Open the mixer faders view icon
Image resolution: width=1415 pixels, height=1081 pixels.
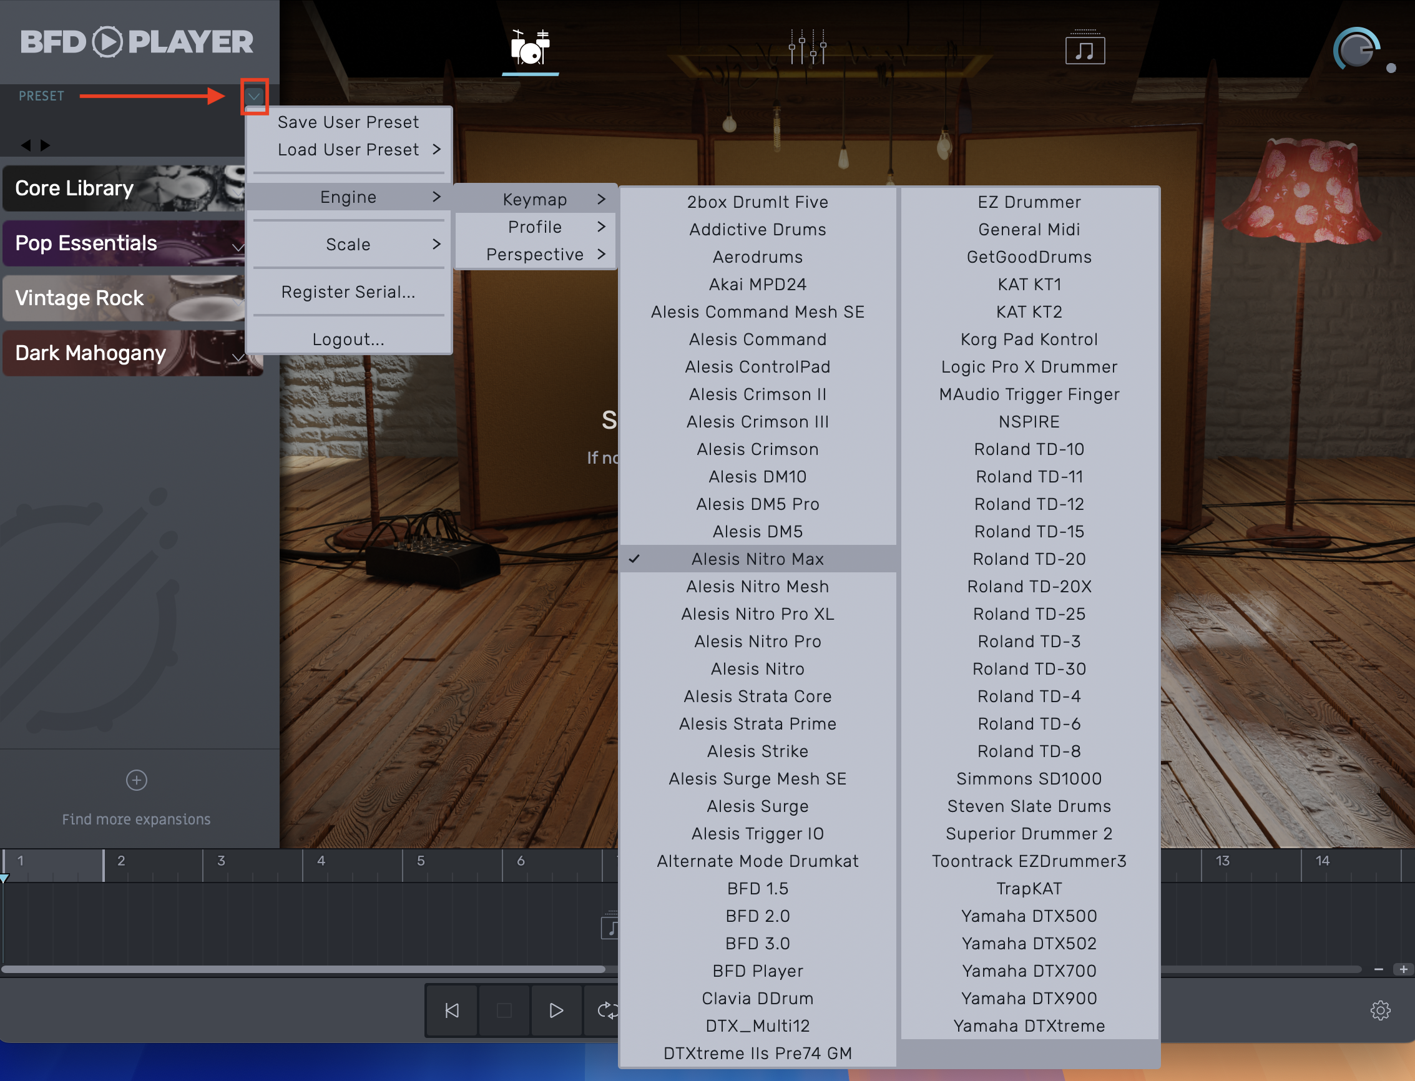pos(808,47)
